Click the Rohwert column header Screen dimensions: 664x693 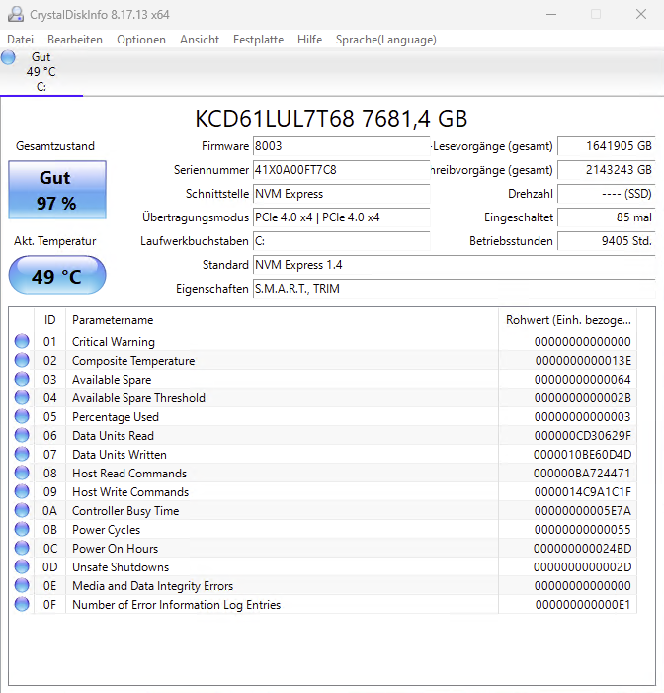(x=568, y=320)
